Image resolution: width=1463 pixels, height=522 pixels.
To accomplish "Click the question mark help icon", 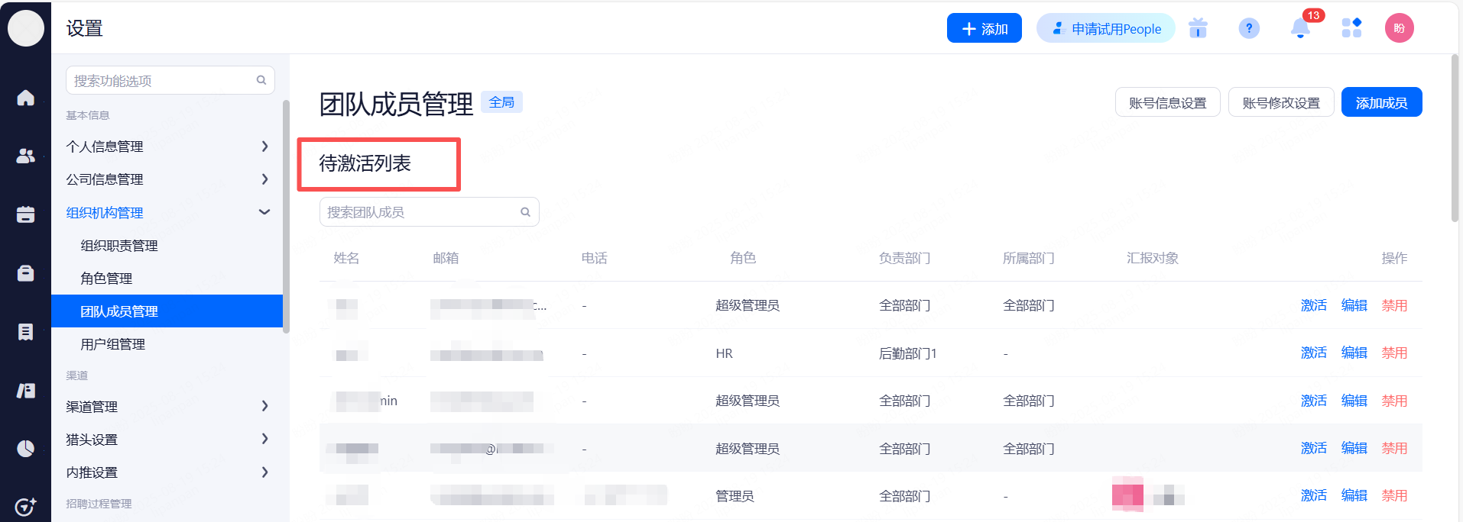I will pos(1249,29).
